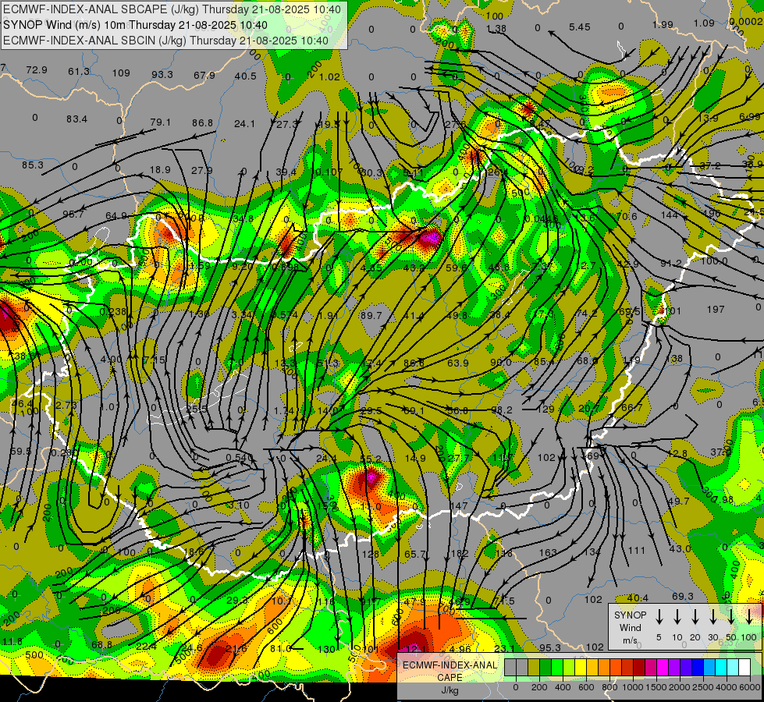Click the map value 147
Viewport: 764px width, 702px height.
459,505
